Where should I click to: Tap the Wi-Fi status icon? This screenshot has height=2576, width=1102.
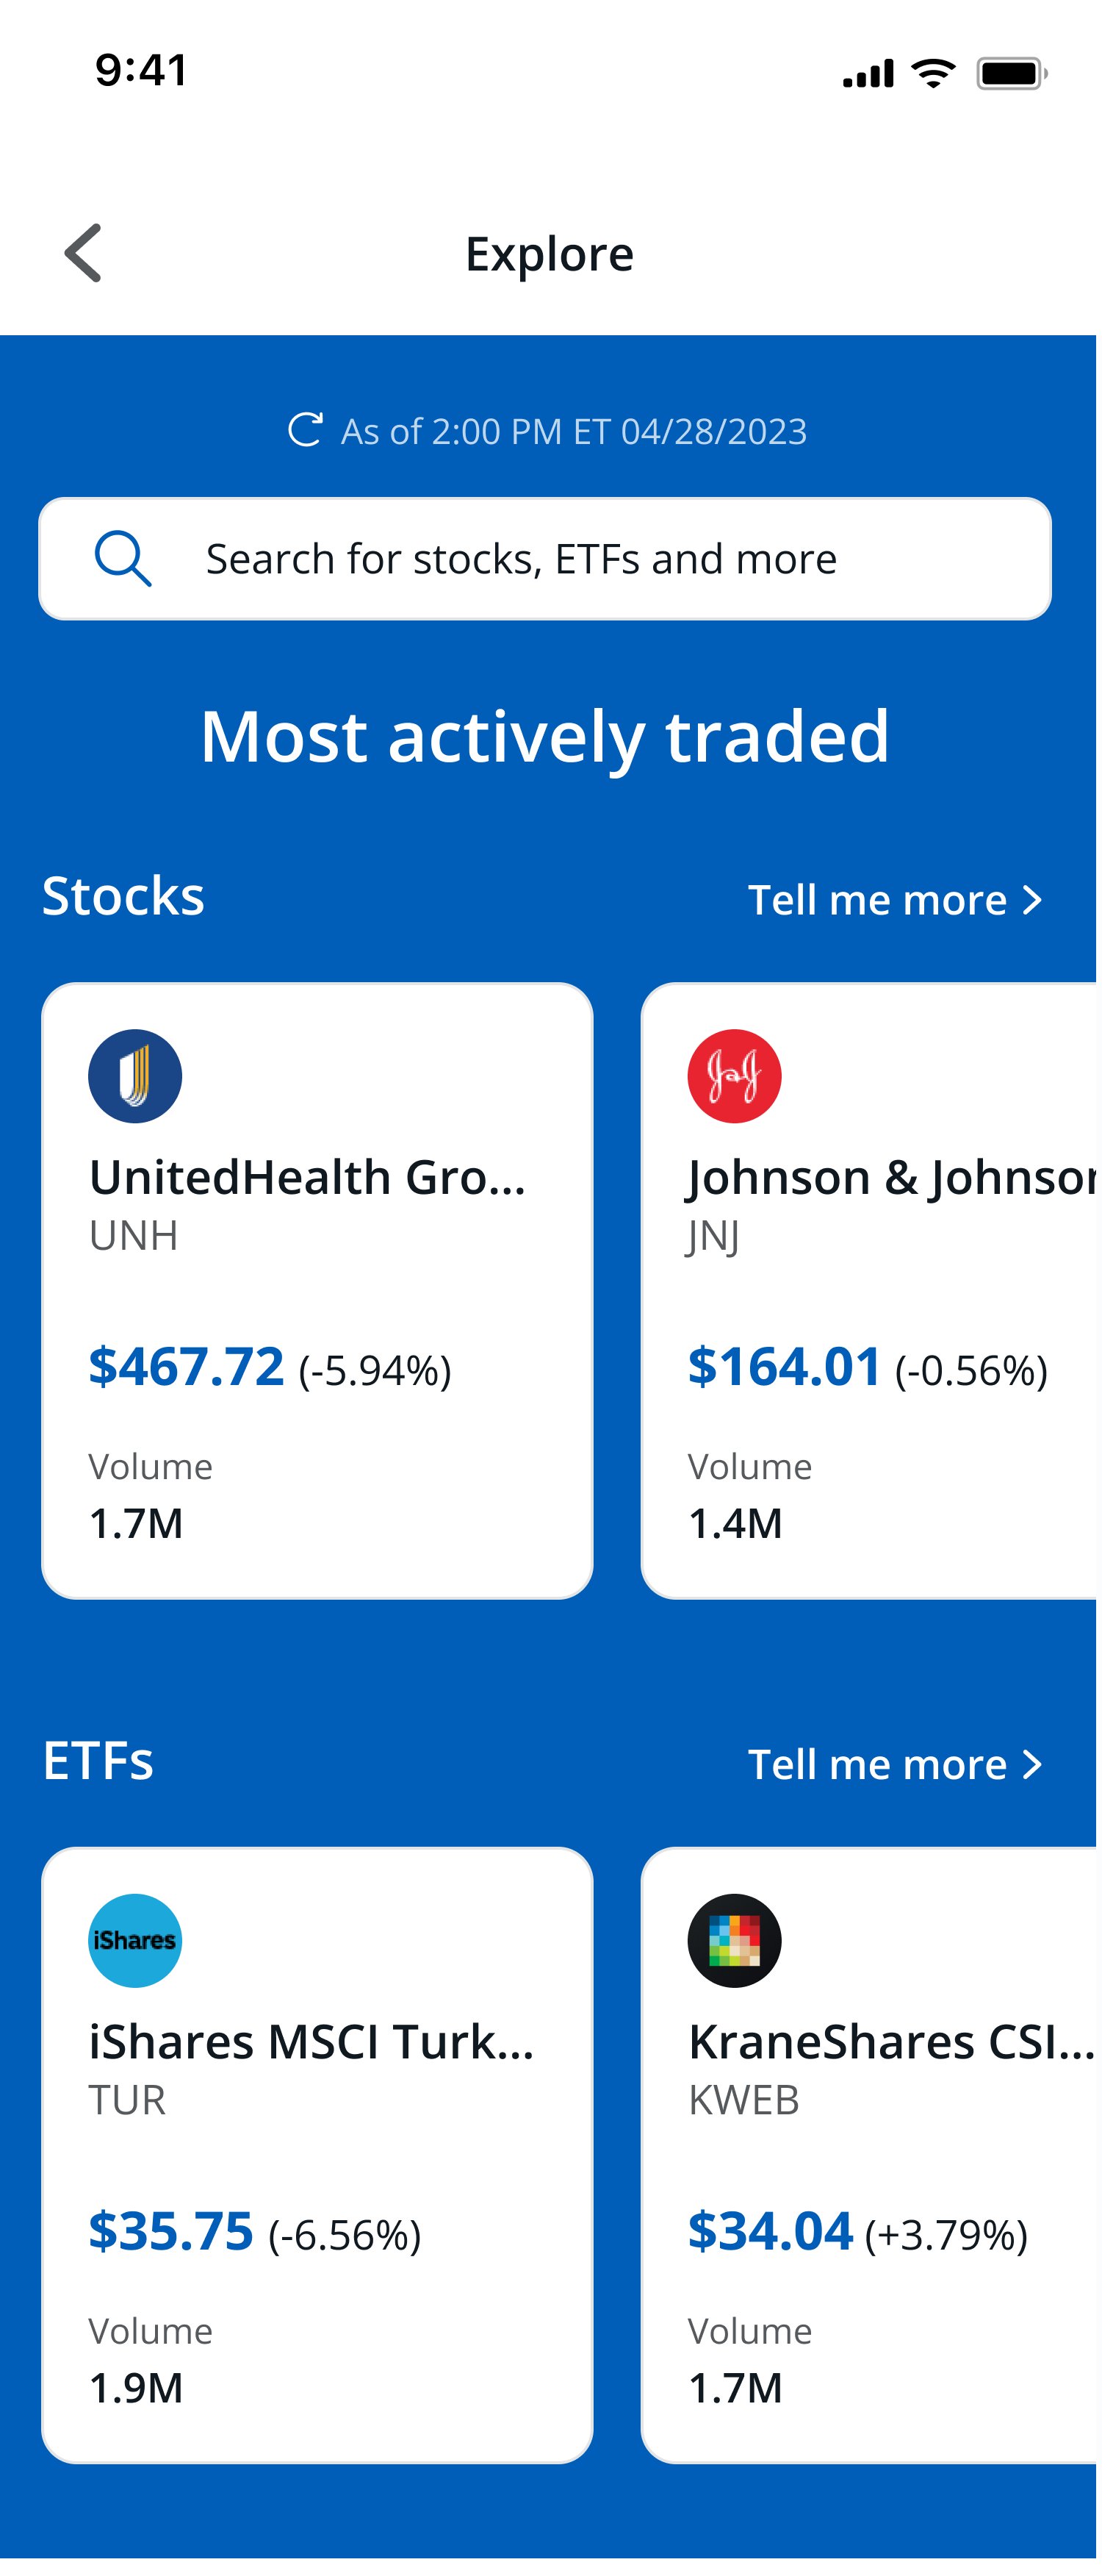pos(933,73)
